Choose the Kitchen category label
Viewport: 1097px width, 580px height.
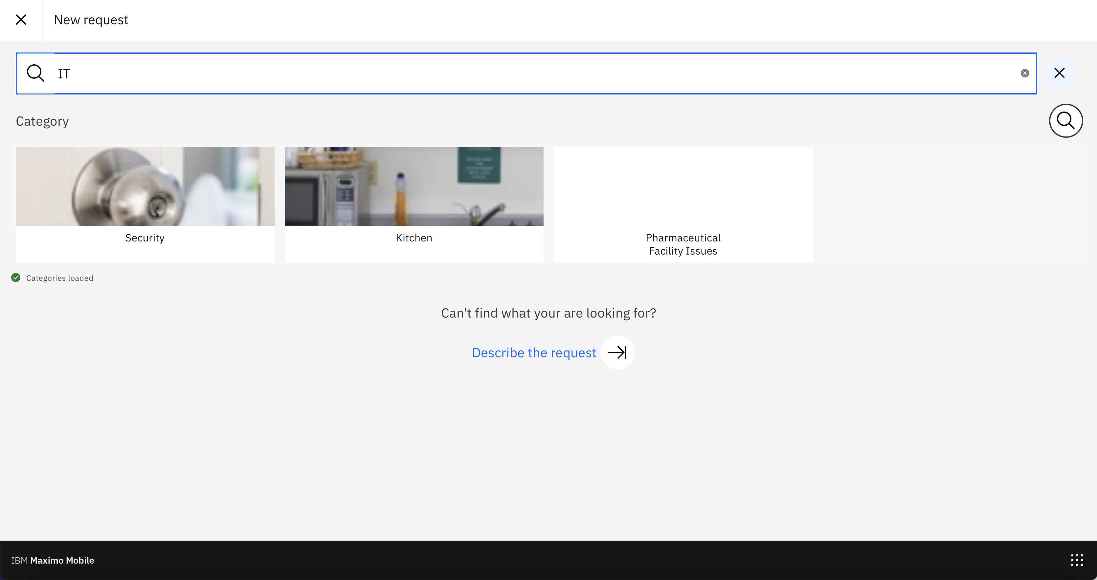414,238
